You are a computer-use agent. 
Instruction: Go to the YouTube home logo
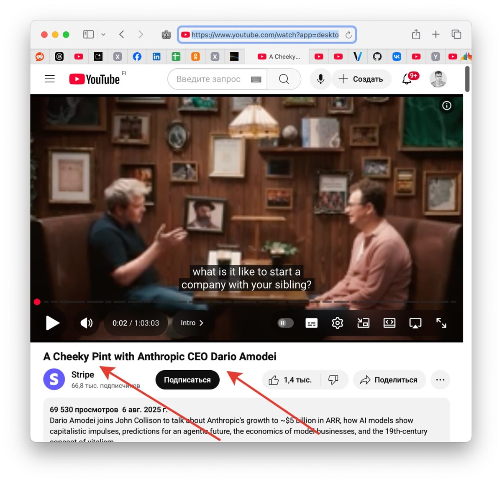coord(95,79)
